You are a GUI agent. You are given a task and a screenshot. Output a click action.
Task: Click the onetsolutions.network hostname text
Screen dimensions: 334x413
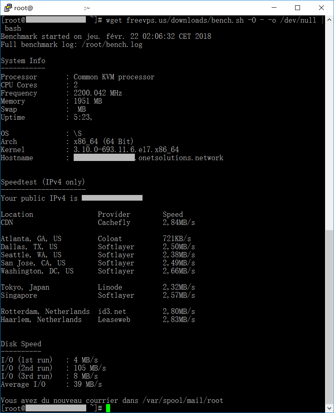click(181, 158)
